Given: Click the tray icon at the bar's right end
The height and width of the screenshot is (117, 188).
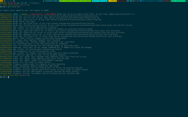Looking at the screenshot, I should coord(187,1).
